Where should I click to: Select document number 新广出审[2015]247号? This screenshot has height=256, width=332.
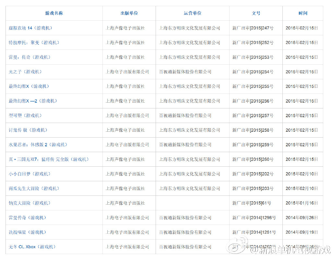click(x=253, y=28)
